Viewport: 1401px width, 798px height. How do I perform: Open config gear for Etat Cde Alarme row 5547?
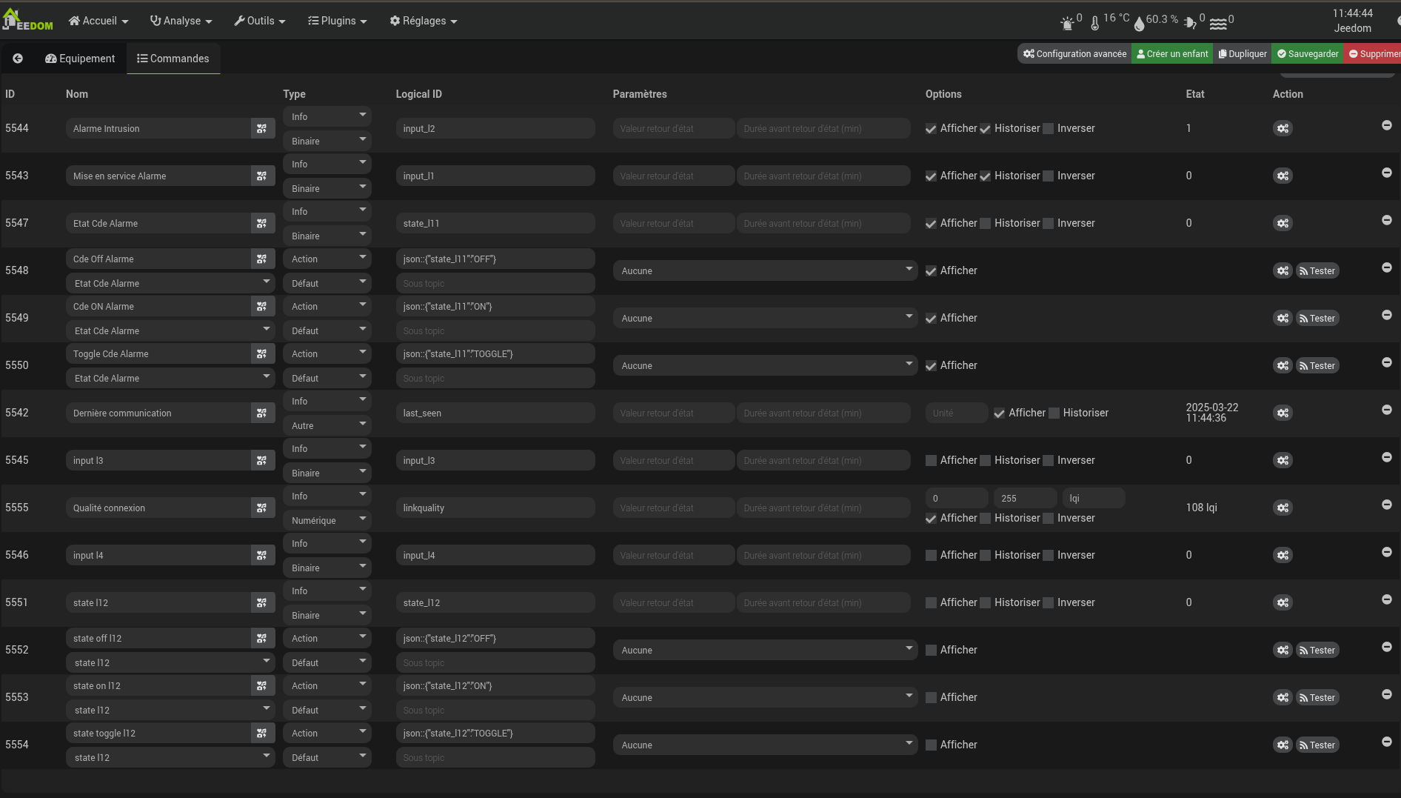[1283, 223]
